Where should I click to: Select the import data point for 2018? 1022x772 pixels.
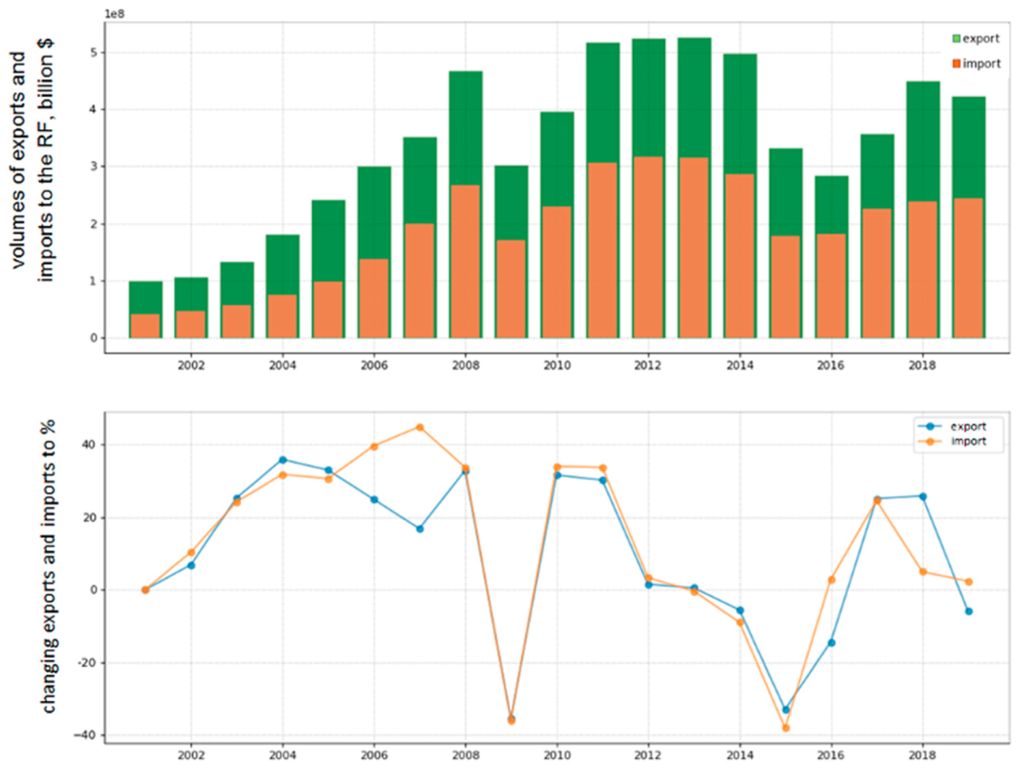[x=922, y=572]
